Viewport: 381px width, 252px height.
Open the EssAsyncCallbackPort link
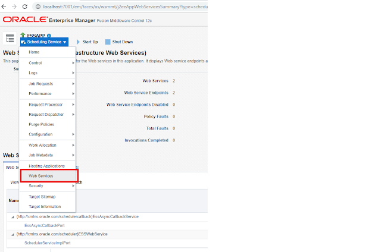coord(45,226)
